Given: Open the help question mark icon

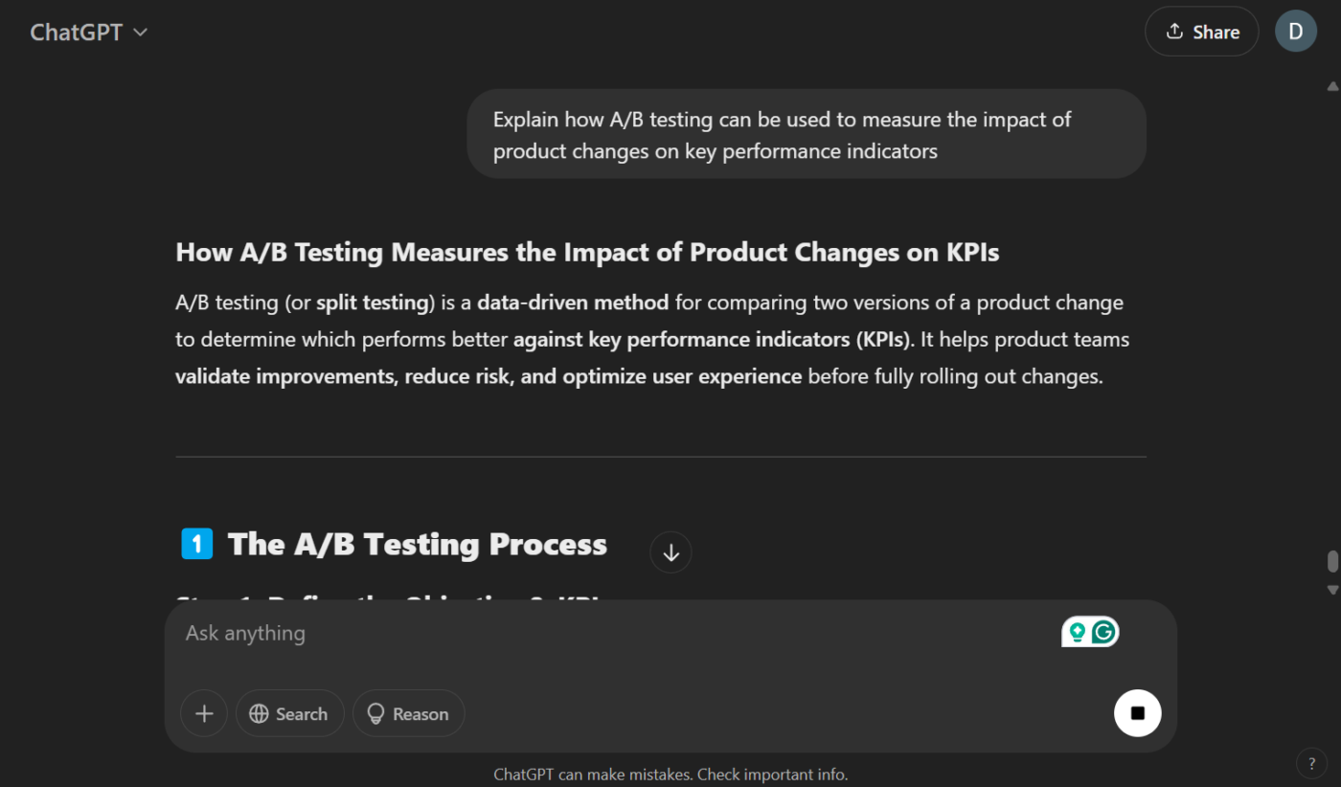Looking at the screenshot, I should 1311,763.
